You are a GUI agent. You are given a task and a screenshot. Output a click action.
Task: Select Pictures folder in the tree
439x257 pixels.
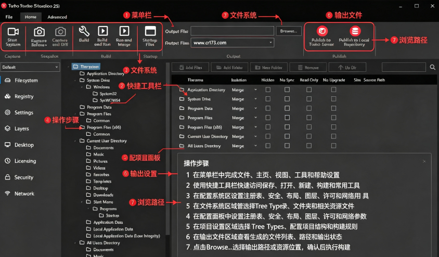coord(97,161)
